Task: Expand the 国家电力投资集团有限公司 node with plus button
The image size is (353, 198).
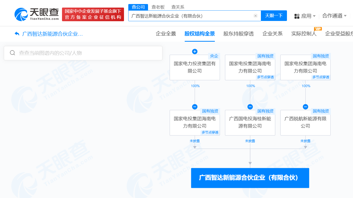Action: [195, 52]
